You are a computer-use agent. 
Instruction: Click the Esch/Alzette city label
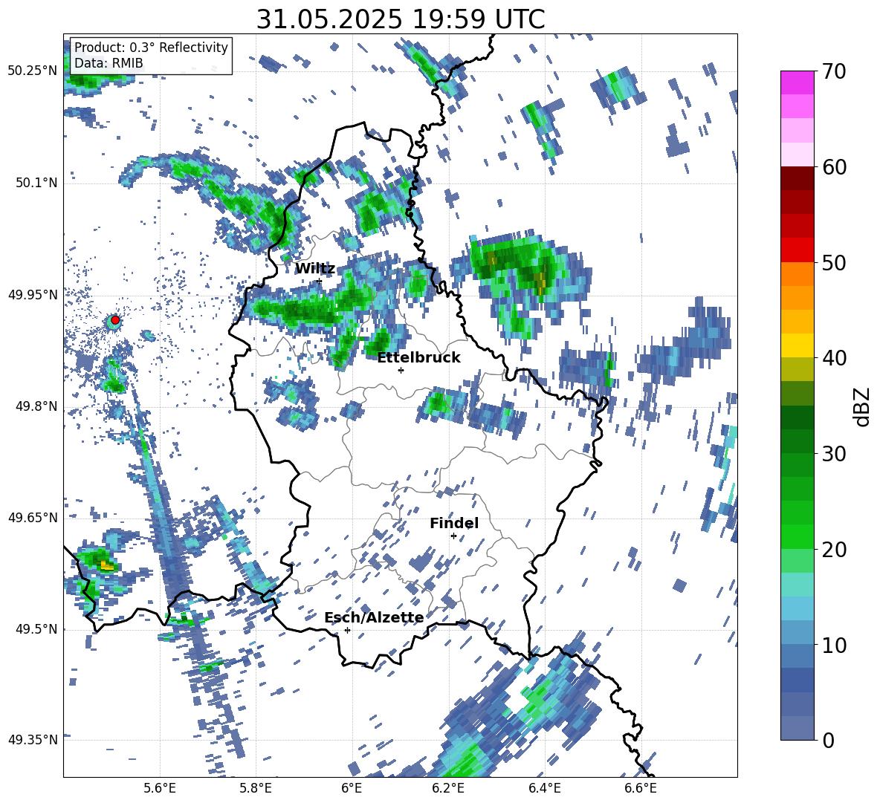[374, 617]
